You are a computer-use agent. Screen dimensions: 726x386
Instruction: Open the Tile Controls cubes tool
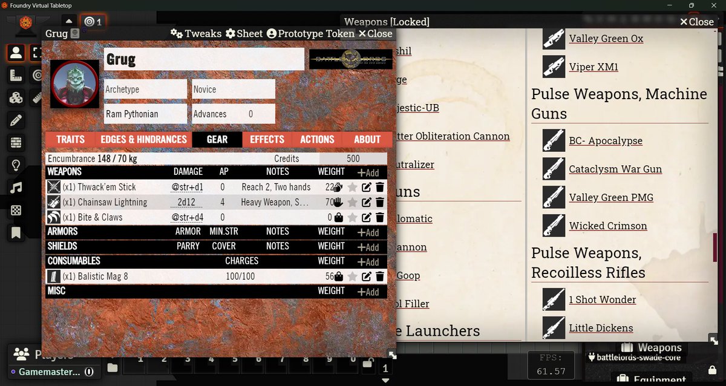pyautogui.click(x=16, y=98)
